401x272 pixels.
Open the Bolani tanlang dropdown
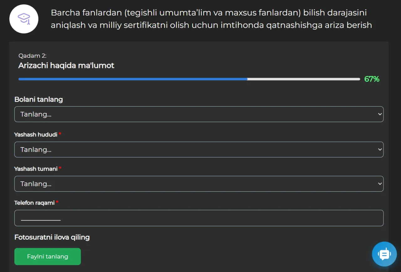point(199,114)
